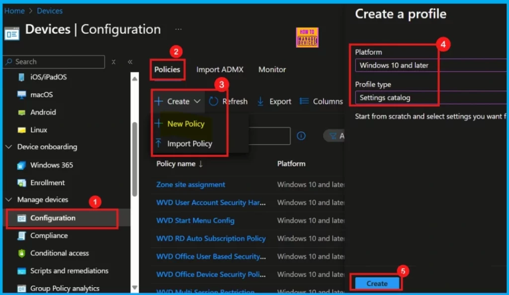Click the info circle icon beside filter box

tap(301, 136)
